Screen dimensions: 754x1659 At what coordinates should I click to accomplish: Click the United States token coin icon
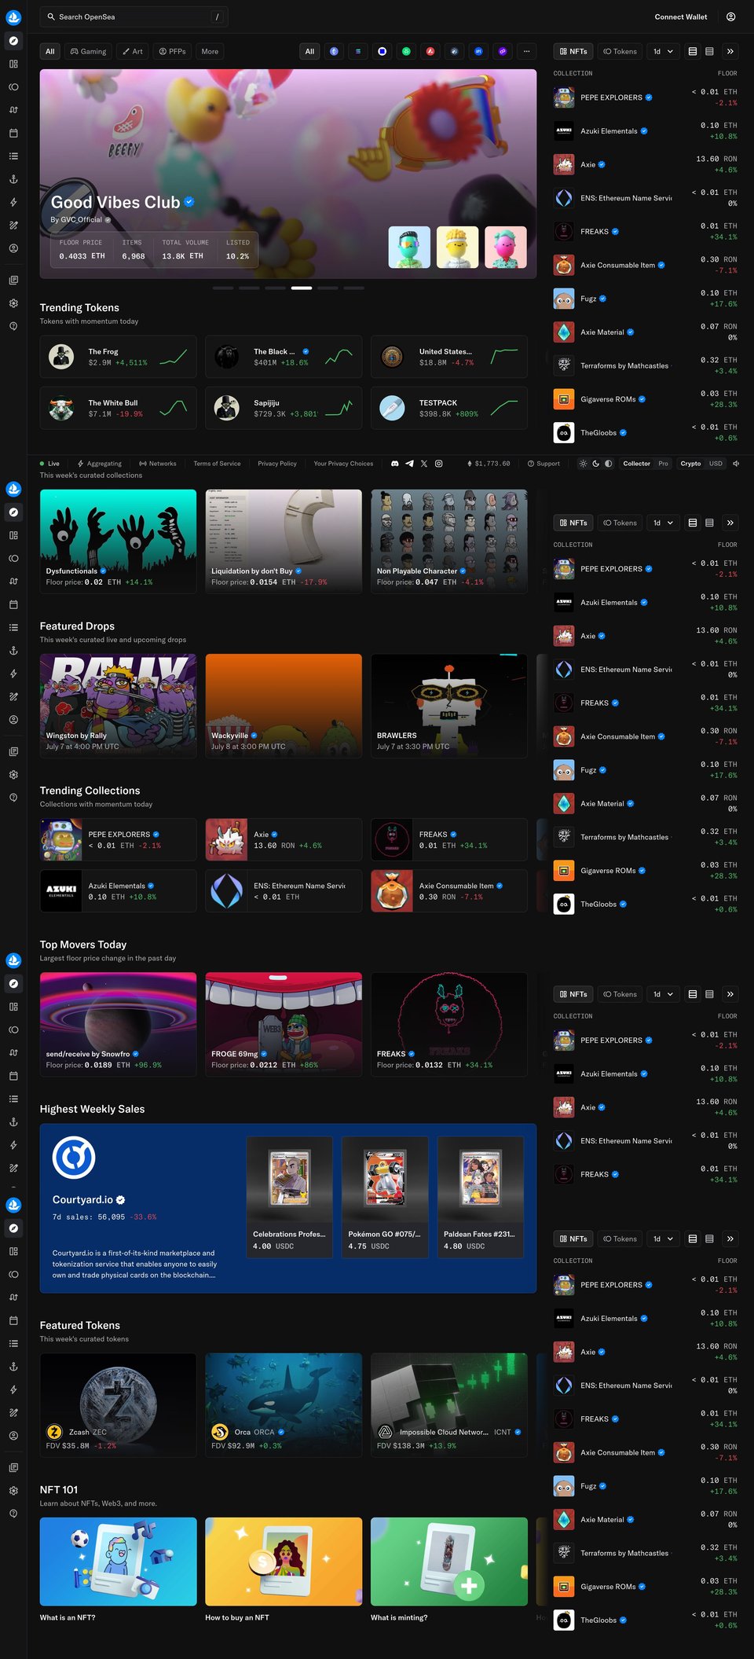(x=392, y=357)
